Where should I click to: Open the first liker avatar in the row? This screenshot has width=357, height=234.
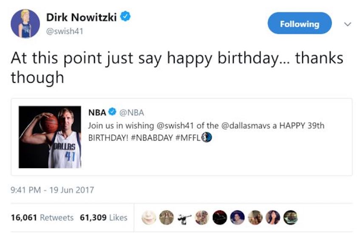pyautogui.click(x=148, y=217)
